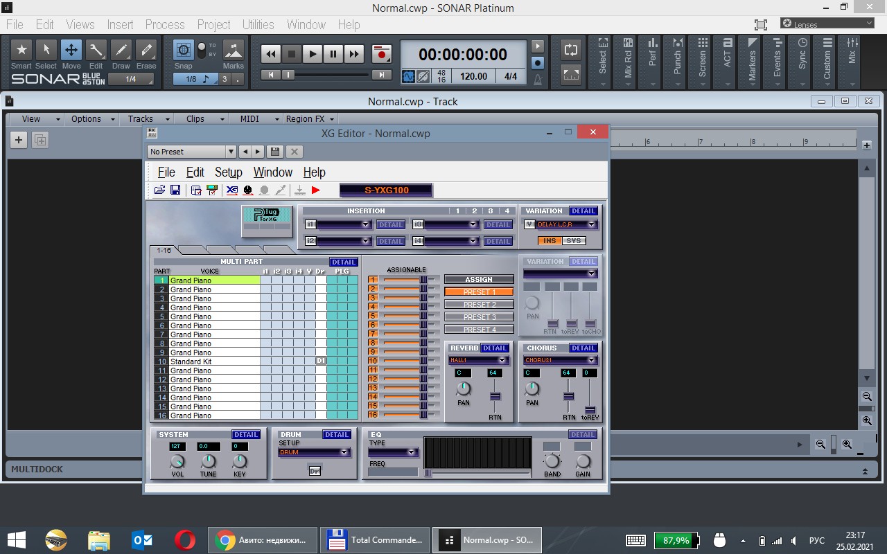Click the system VOL knob
The width and height of the screenshot is (887, 554).
point(177,462)
